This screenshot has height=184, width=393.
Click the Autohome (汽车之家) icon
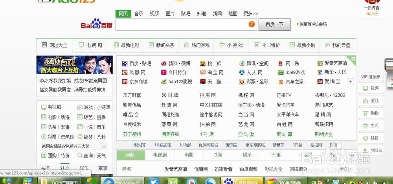pos(281,82)
